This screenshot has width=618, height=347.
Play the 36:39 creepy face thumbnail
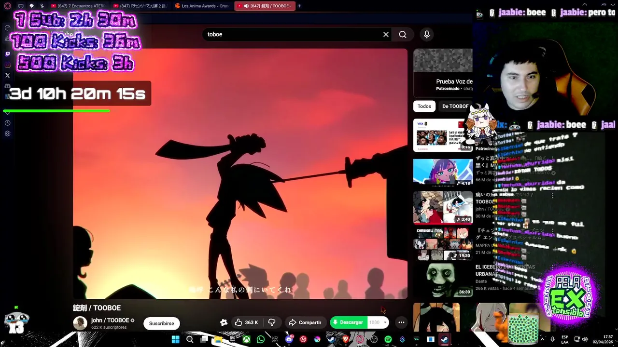pos(443,280)
